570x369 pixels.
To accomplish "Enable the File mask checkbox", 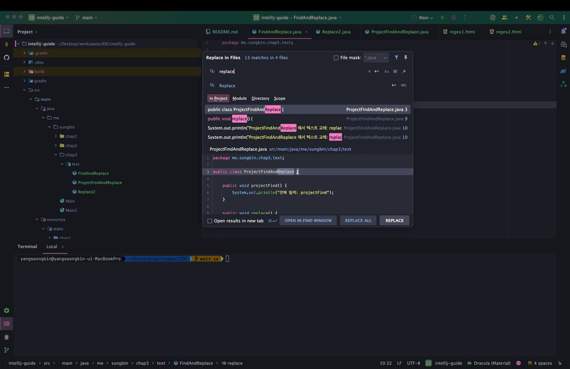I will click(x=336, y=57).
